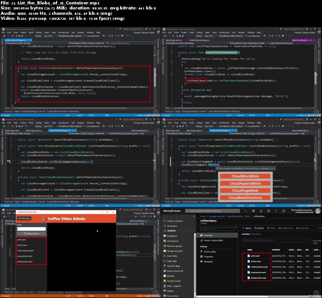322x298 pixels.
Task: Open the Azure blob toolbar more options ellipsis
Action: point(319,228)
